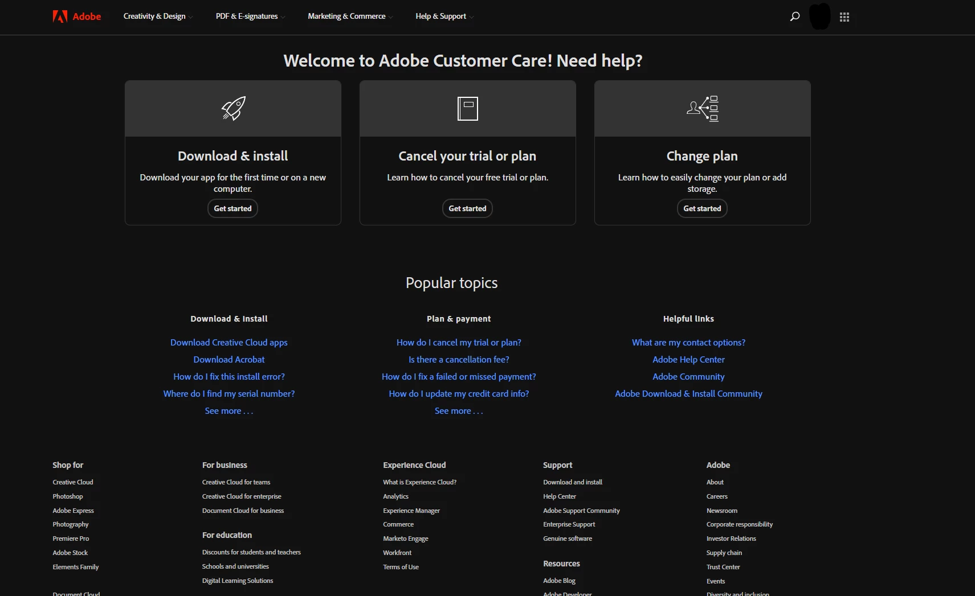Open update my credit card info link
The height and width of the screenshot is (596, 975).
[459, 393]
